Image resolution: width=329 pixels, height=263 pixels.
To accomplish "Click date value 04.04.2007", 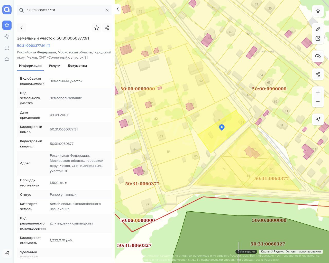I will [x=59, y=115].
